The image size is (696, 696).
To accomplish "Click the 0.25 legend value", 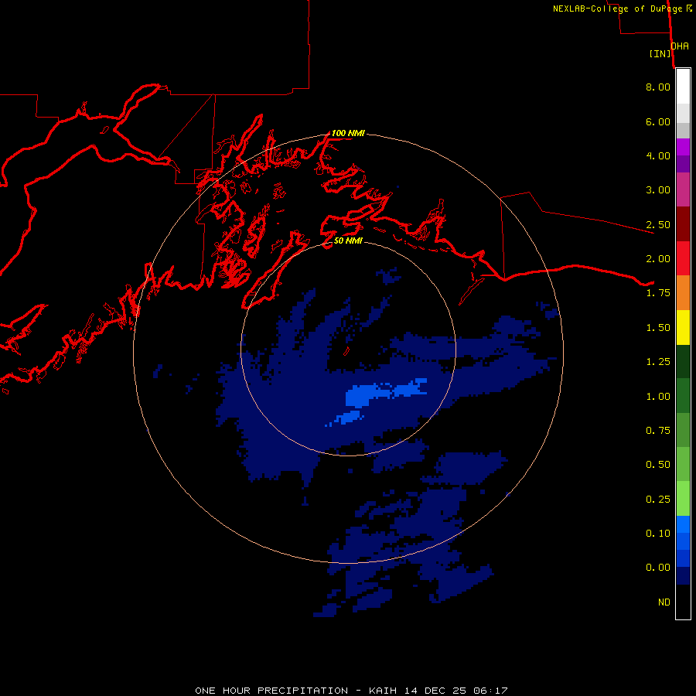I will [658, 500].
